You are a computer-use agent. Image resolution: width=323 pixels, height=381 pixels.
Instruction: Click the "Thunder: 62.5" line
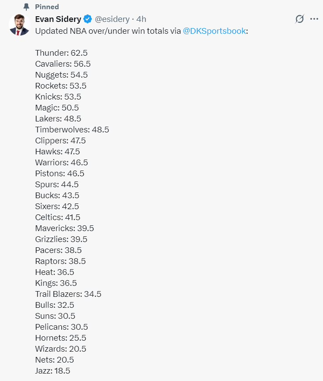61,53
